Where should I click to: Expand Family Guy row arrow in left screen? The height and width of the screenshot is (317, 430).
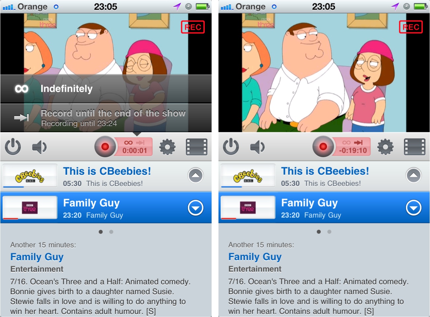click(196, 208)
